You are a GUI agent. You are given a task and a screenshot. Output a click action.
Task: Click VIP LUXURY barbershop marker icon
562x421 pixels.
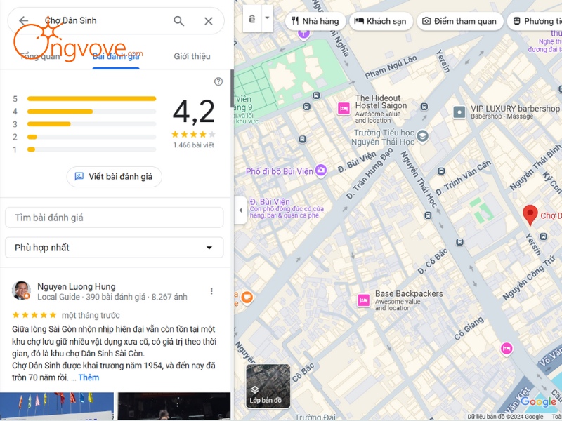459,112
